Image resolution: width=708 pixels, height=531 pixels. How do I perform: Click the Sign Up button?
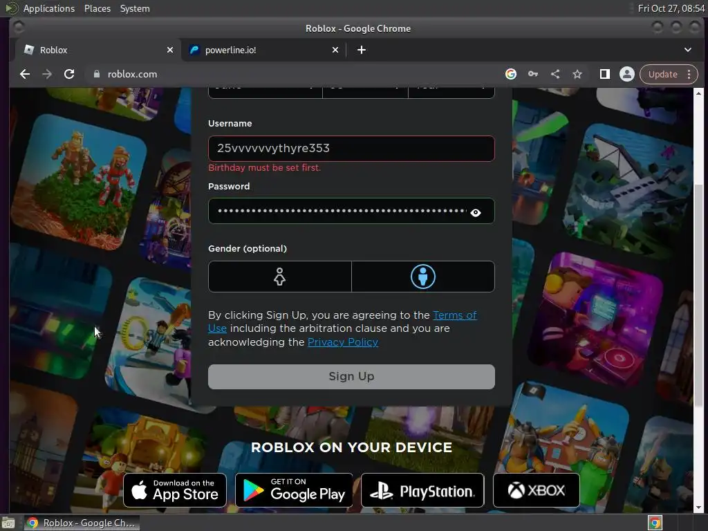(351, 377)
